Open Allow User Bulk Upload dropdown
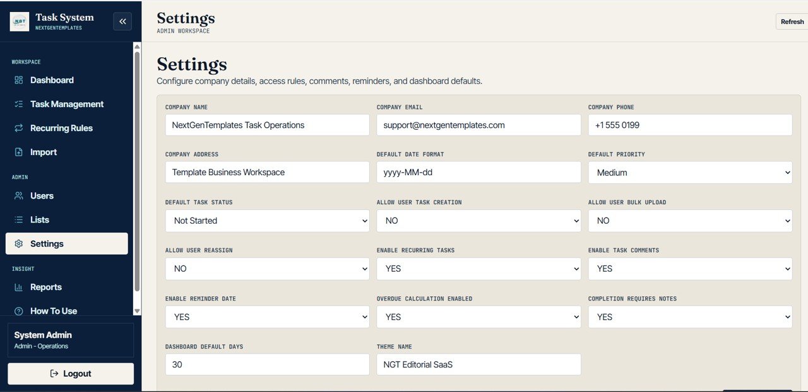 [x=690, y=221]
